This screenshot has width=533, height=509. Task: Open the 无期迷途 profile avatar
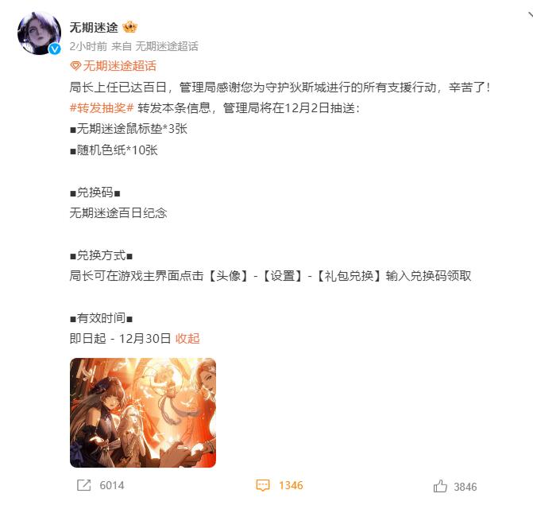(39, 33)
